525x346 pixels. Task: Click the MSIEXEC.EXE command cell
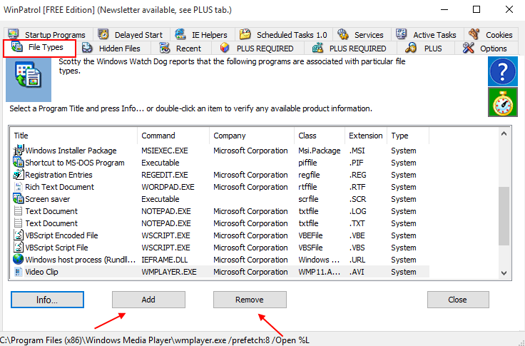click(165, 151)
